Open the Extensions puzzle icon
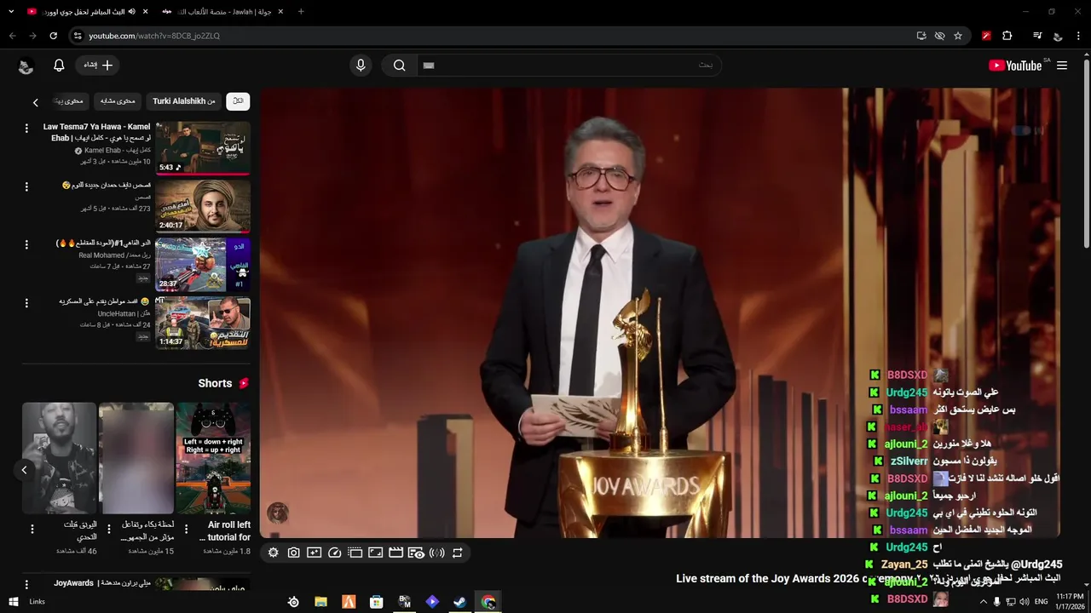Screen dimensions: 1091x613 1007,36
